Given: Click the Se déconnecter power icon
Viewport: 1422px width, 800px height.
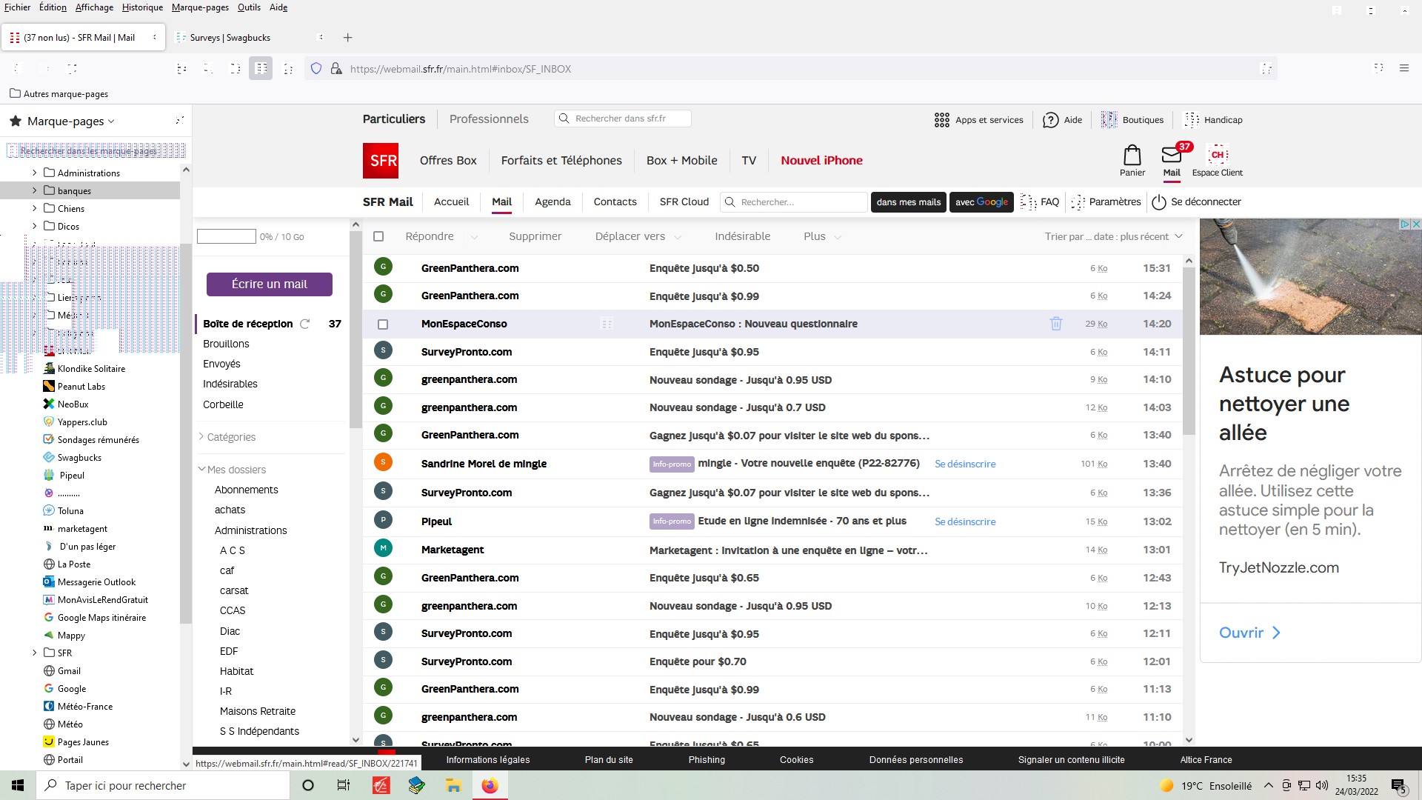Looking at the screenshot, I should pos(1159,202).
